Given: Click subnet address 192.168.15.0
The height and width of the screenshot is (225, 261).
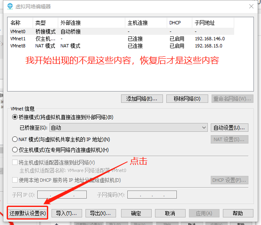Looking at the screenshot, I should coord(209,46).
